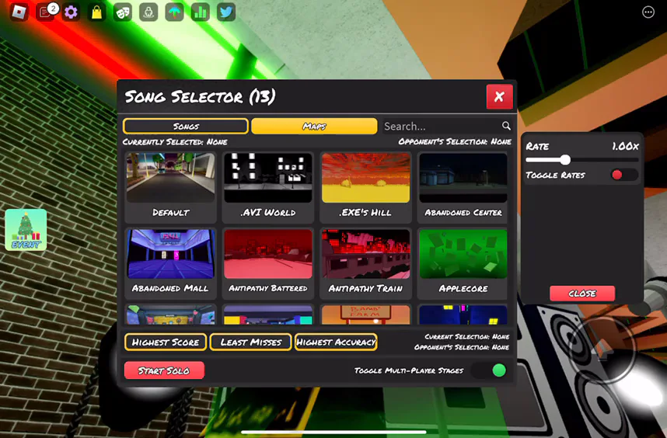Click the Search input field
This screenshot has width=667, height=438.
pos(447,126)
